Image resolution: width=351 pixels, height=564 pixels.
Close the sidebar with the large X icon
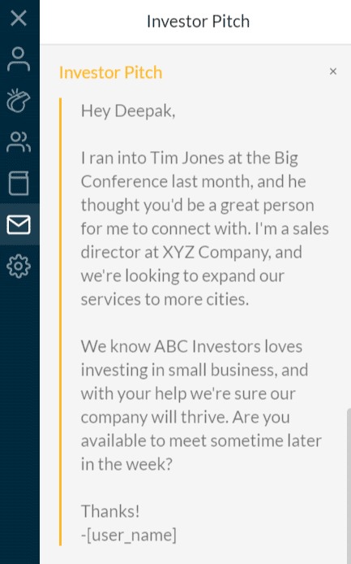coord(19,18)
